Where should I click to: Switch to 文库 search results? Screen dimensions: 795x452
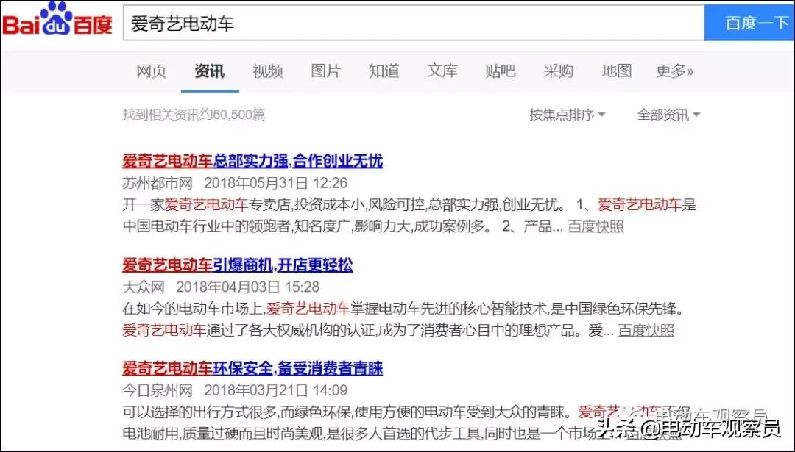click(x=442, y=71)
